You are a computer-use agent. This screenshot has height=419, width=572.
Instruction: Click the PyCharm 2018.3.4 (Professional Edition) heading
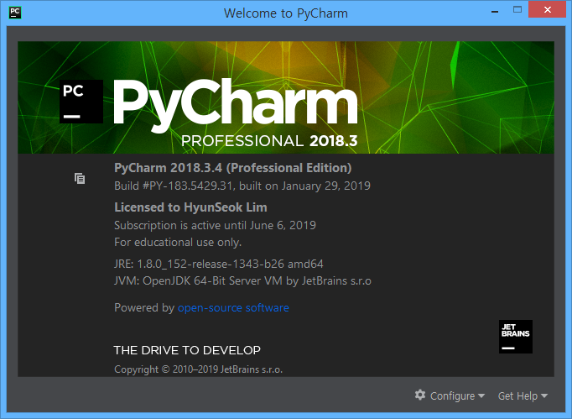coord(232,168)
